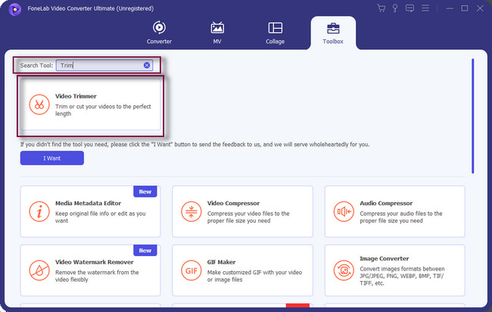Select the Toolbox tab
This screenshot has width=492, height=312.
(x=333, y=33)
